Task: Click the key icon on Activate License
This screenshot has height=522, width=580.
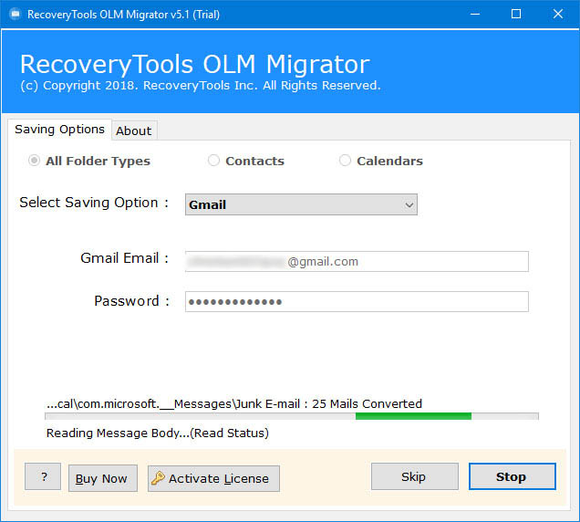Action: point(158,478)
